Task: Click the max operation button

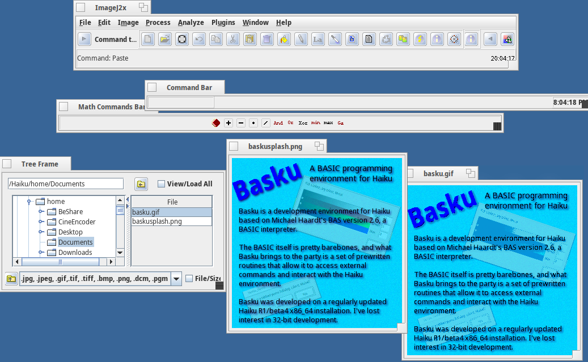Action: (328, 123)
